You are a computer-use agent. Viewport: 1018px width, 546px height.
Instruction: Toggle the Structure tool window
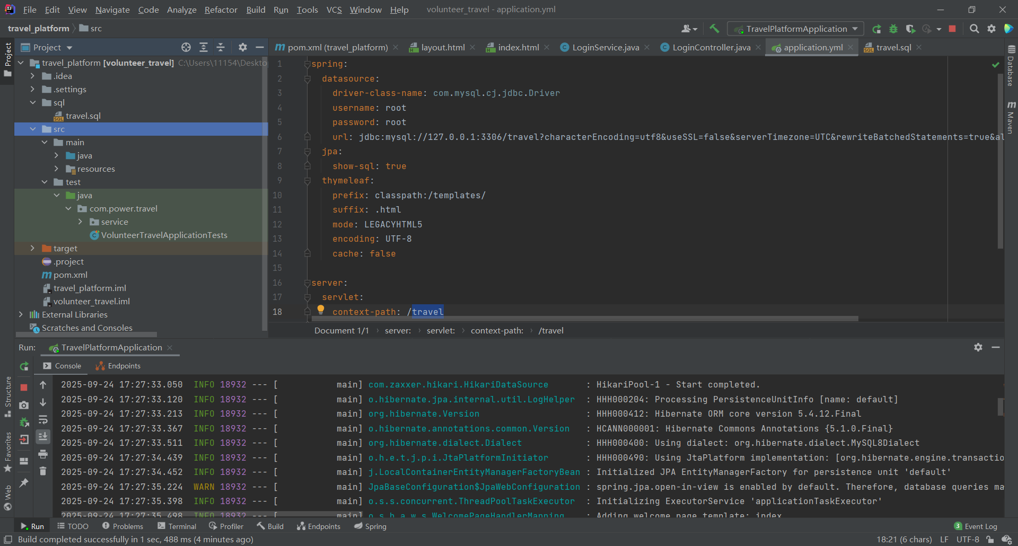click(7, 397)
